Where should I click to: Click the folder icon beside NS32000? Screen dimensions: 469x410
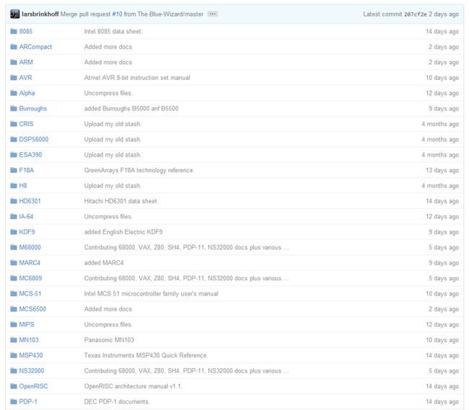(14, 370)
